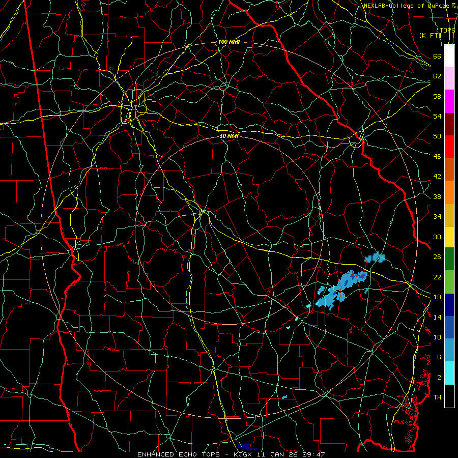Click the orange 38-42 kft legend swatch
The height and width of the screenshot is (458, 458).
(449, 192)
